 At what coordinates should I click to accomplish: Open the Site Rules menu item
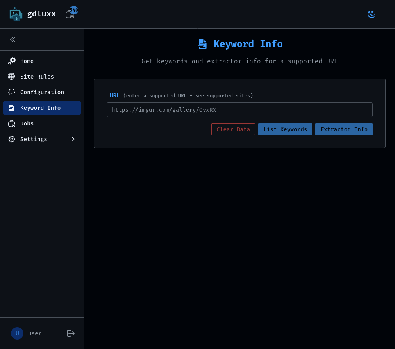37,77
